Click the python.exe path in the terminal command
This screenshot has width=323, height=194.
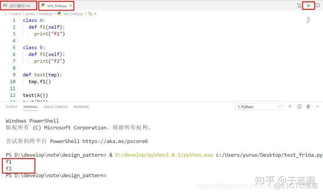164,155
